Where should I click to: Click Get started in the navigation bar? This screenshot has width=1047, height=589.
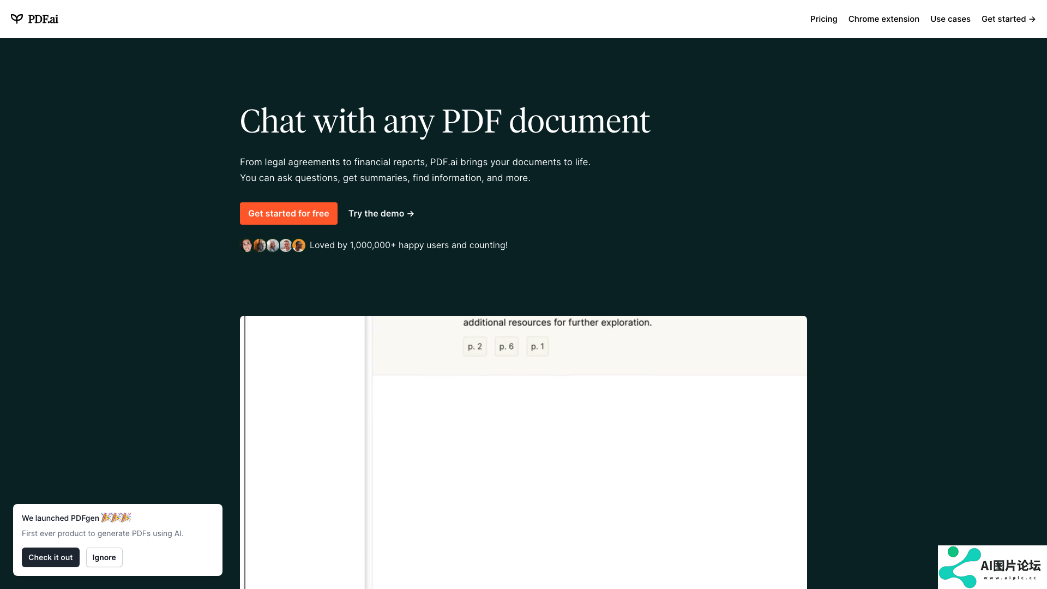click(x=1008, y=19)
